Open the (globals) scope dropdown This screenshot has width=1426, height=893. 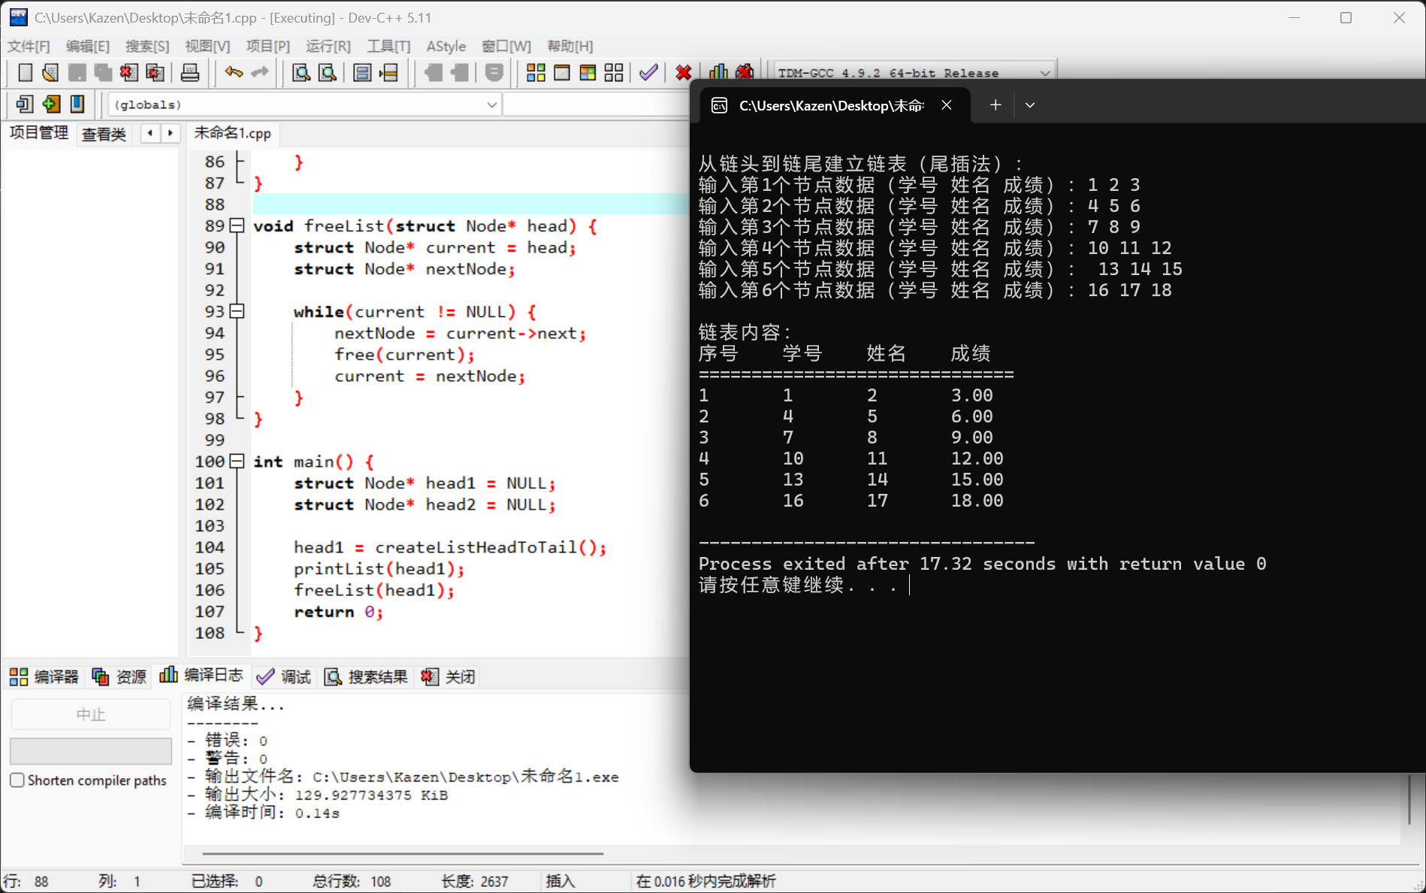pos(491,104)
